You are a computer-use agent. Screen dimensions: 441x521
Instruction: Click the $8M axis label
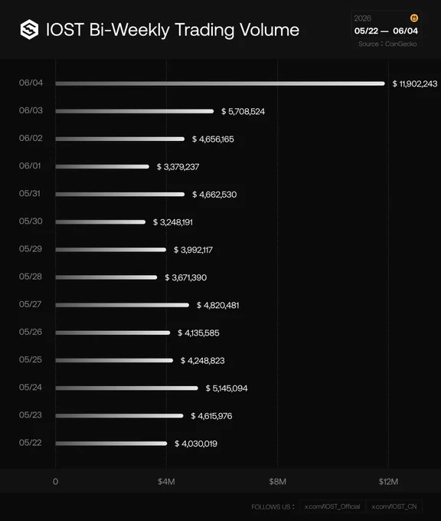(x=278, y=481)
